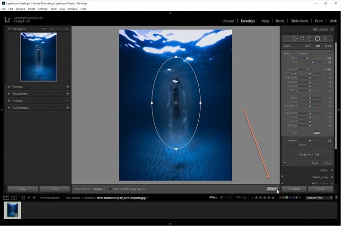Open the Custom Filter dropdown
The image size is (341, 226).
click(x=320, y=198)
